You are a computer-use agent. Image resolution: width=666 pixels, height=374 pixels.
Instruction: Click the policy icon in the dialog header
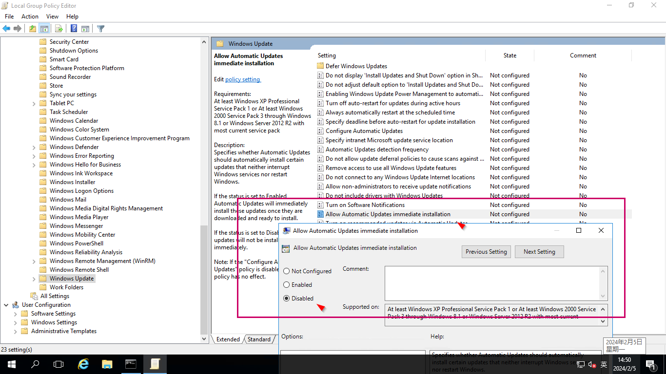[x=286, y=248]
